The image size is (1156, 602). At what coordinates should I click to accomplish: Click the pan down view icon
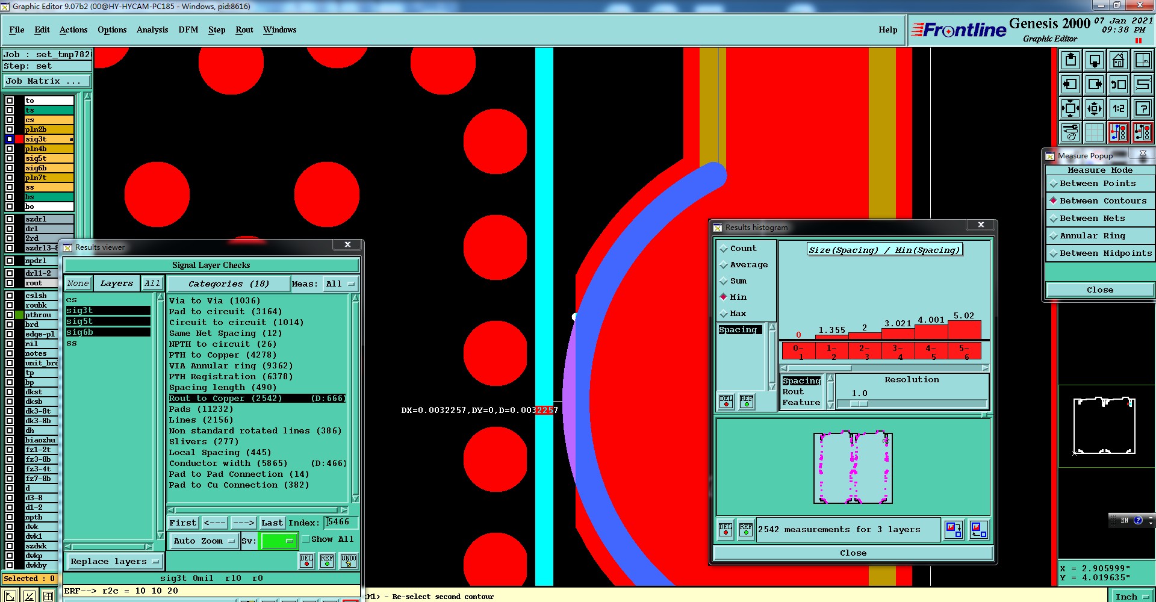coord(1095,60)
